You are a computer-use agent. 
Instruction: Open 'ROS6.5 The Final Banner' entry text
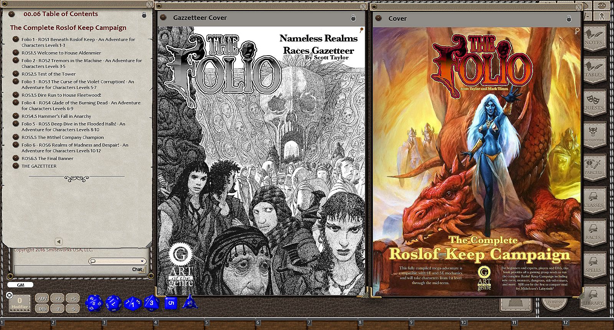click(48, 158)
